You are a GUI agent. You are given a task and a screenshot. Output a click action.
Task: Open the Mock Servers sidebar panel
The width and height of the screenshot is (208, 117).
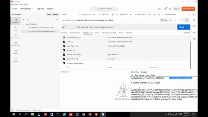(16, 44)
